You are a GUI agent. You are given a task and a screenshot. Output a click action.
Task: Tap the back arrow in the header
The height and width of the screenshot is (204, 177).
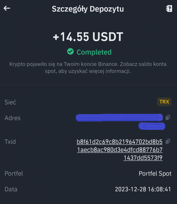(x=7, y=8)
